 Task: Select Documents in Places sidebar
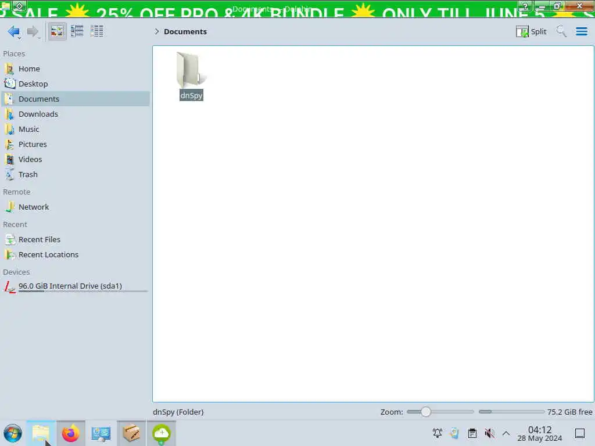[x=75, y=99]
